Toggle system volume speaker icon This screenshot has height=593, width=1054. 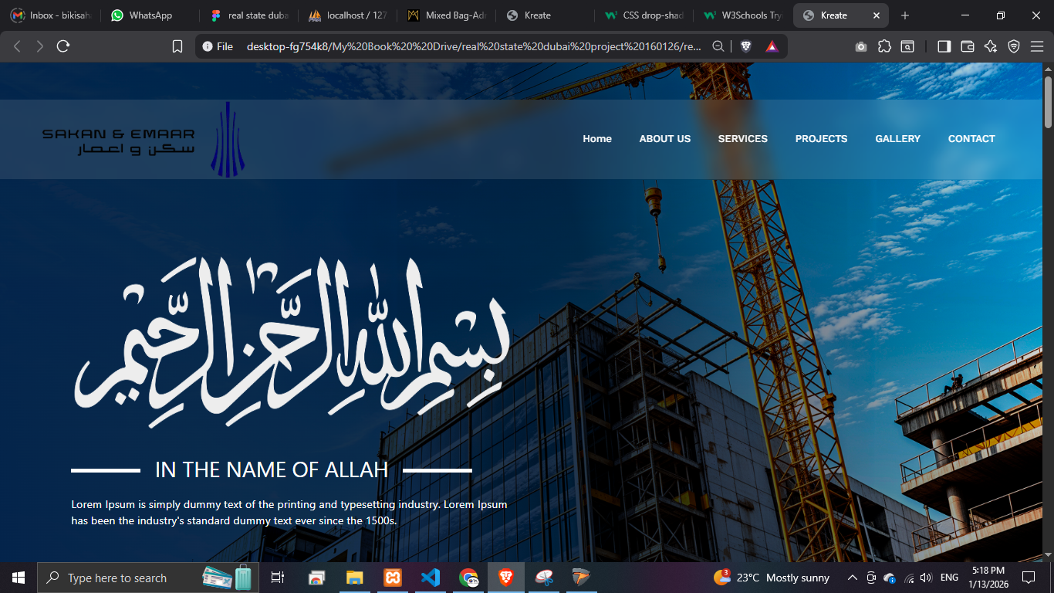[926, 578]
